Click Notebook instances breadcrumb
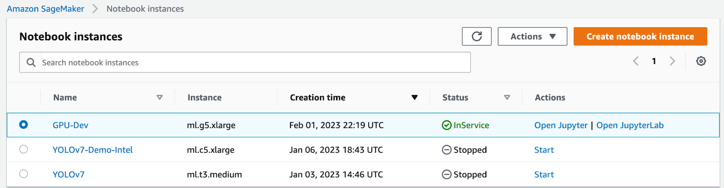 click(145, 9)
